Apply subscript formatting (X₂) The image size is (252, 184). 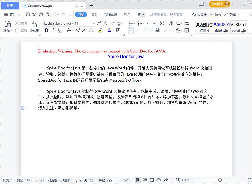click(84, 30)
